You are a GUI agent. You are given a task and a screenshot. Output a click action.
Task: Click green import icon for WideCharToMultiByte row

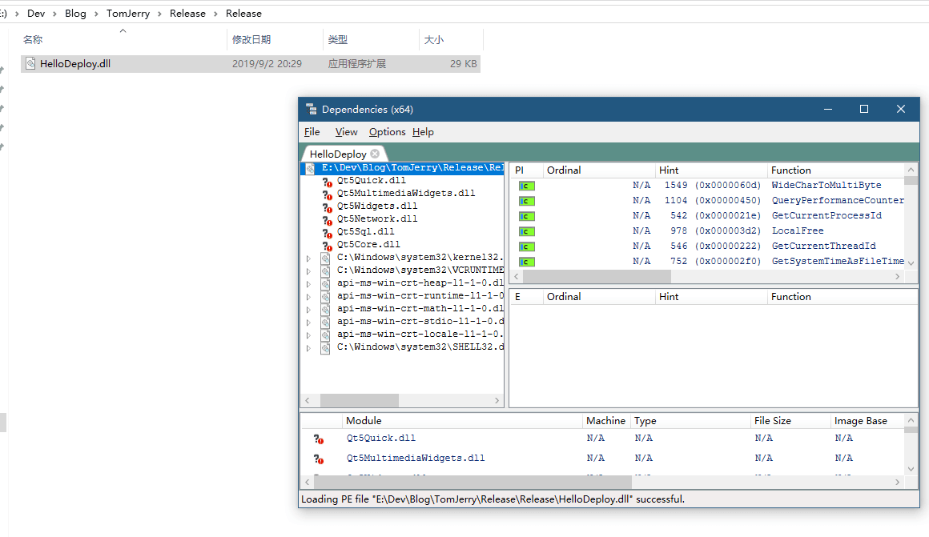click(527, 186)
